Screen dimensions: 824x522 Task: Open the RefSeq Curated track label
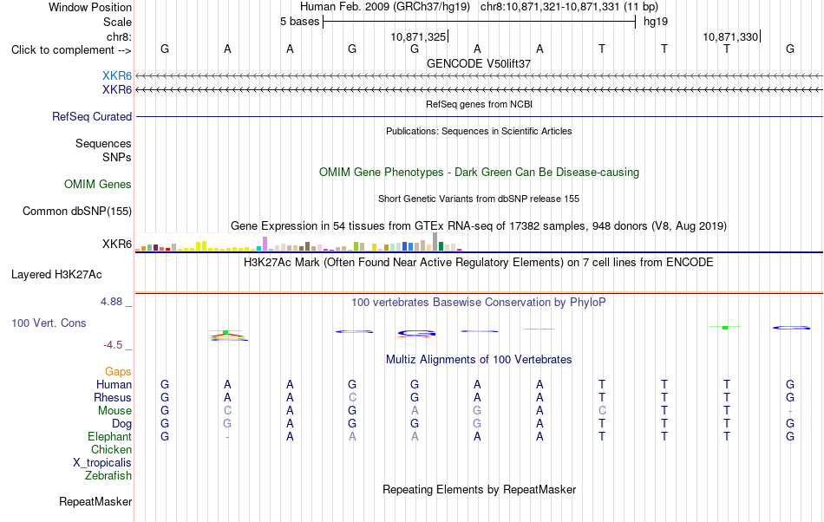pyautogui.click(x=91, y=116)
